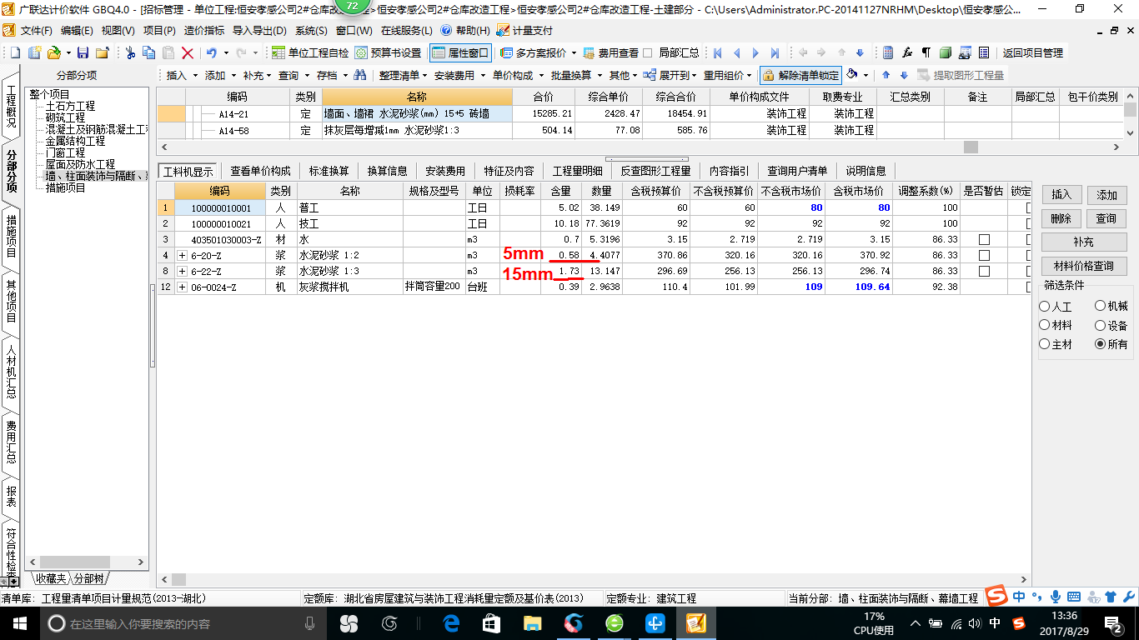The width and height of the screenshot is (1139, 640).
Task: Open the calculator icon
Action: tap(889, 52)
